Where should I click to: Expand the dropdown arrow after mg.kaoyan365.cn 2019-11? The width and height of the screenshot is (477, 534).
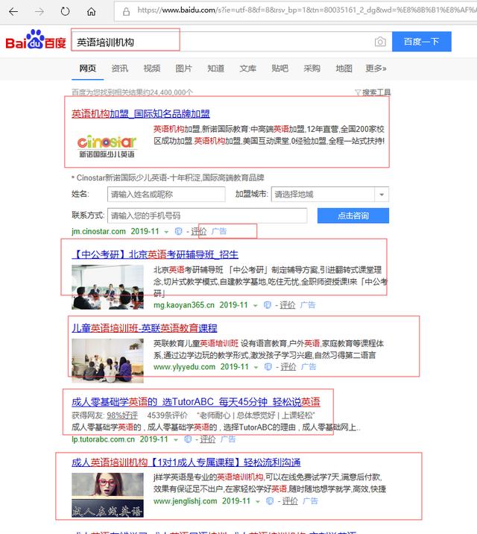click(255, 306)
